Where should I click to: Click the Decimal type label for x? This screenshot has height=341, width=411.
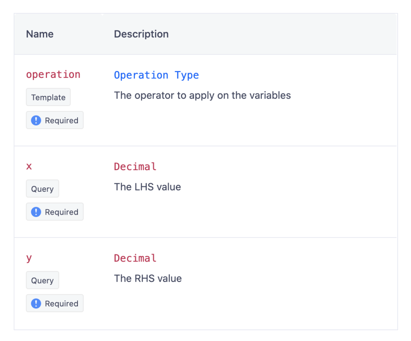[135, 166]
